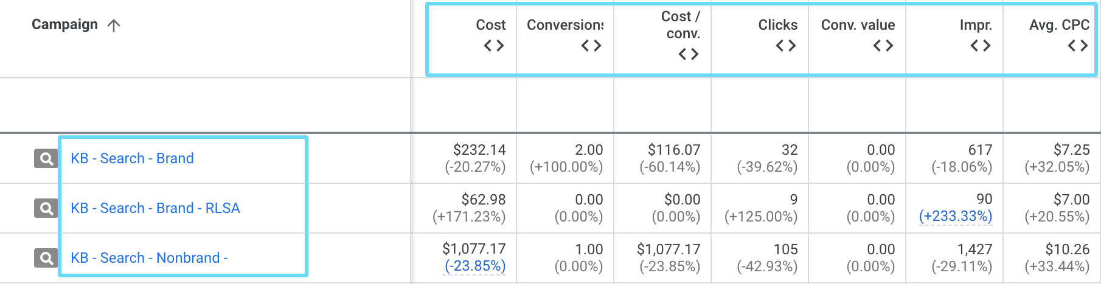Select the (-18.06%) impressions change value
1101x284 pixels.
coord(962,167)
